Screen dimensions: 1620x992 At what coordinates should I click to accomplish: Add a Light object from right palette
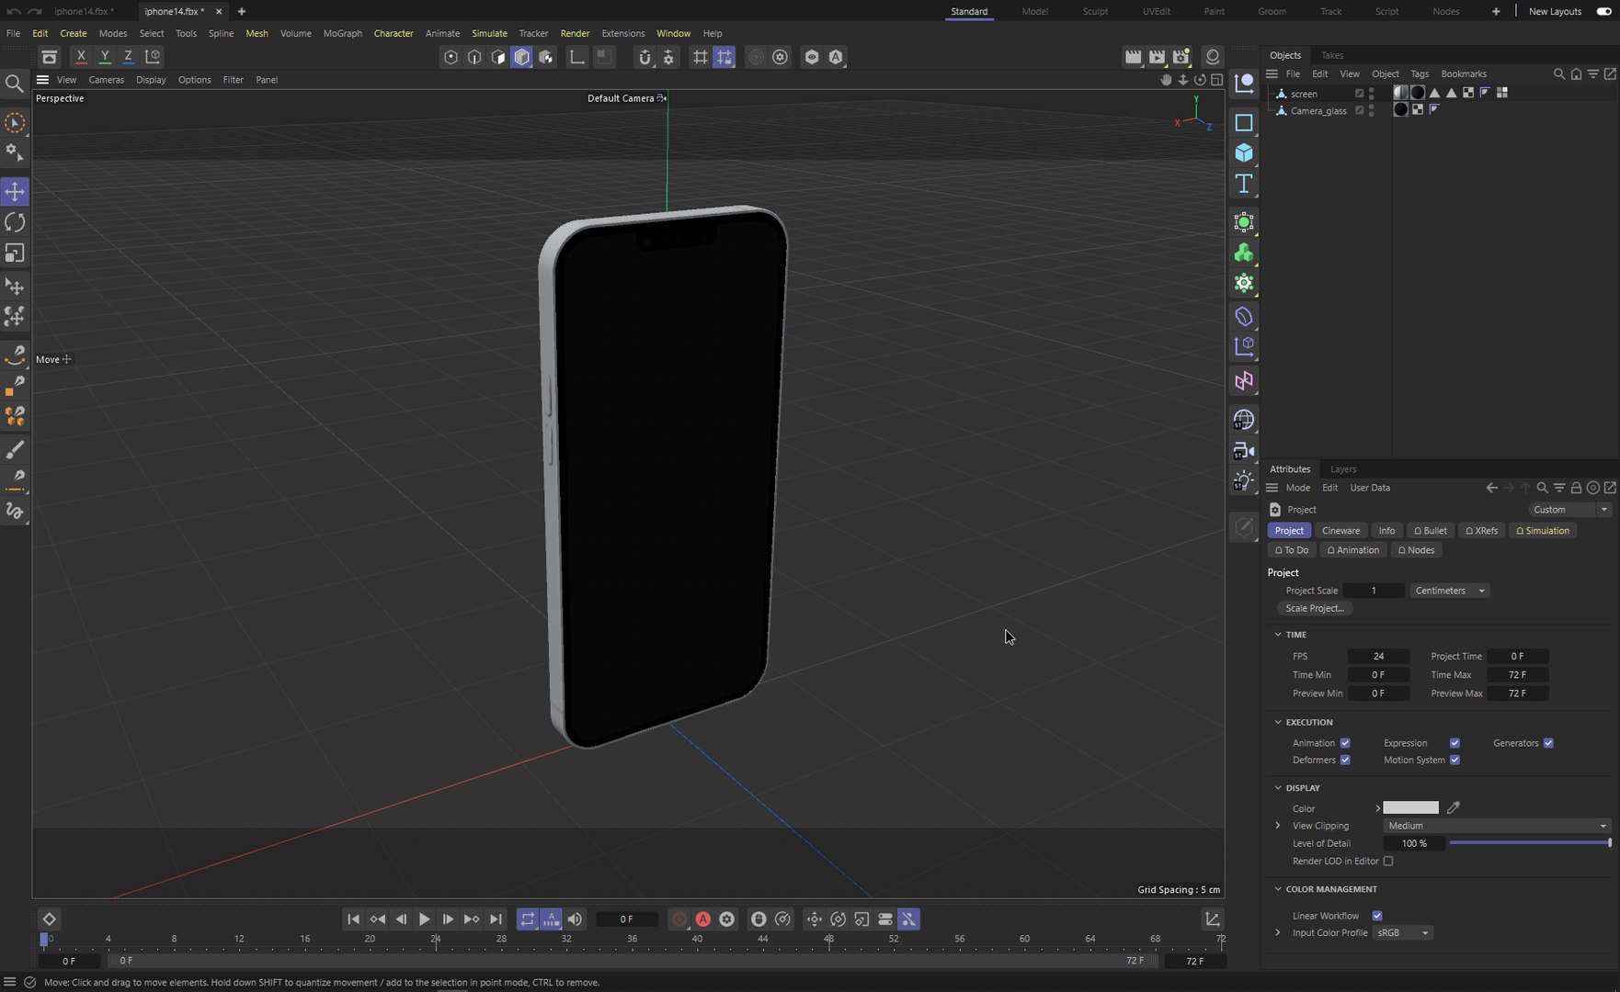tap(1244, 481)
